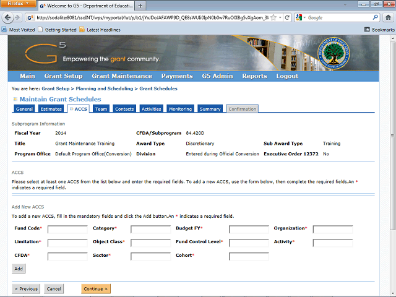Switch to the Summary tab
The image size is (396, 297).
210,109
